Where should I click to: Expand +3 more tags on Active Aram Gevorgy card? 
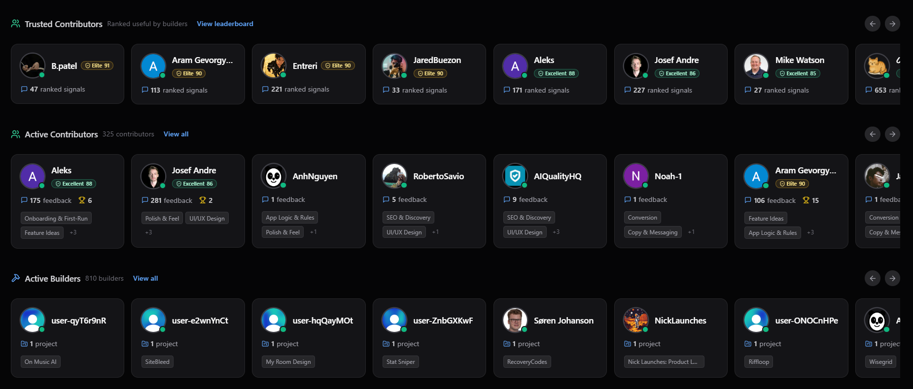point(810,232)
